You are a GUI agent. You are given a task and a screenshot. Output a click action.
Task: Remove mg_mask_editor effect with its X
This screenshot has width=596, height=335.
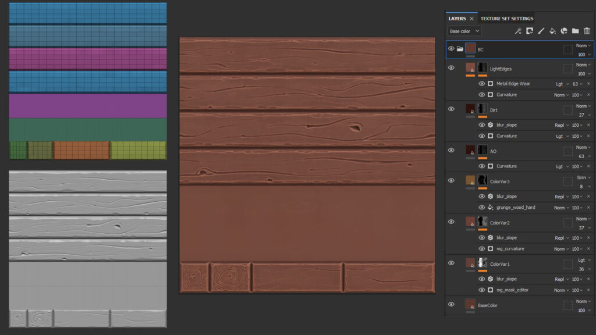pyautogui.click(x=588, y=290)
